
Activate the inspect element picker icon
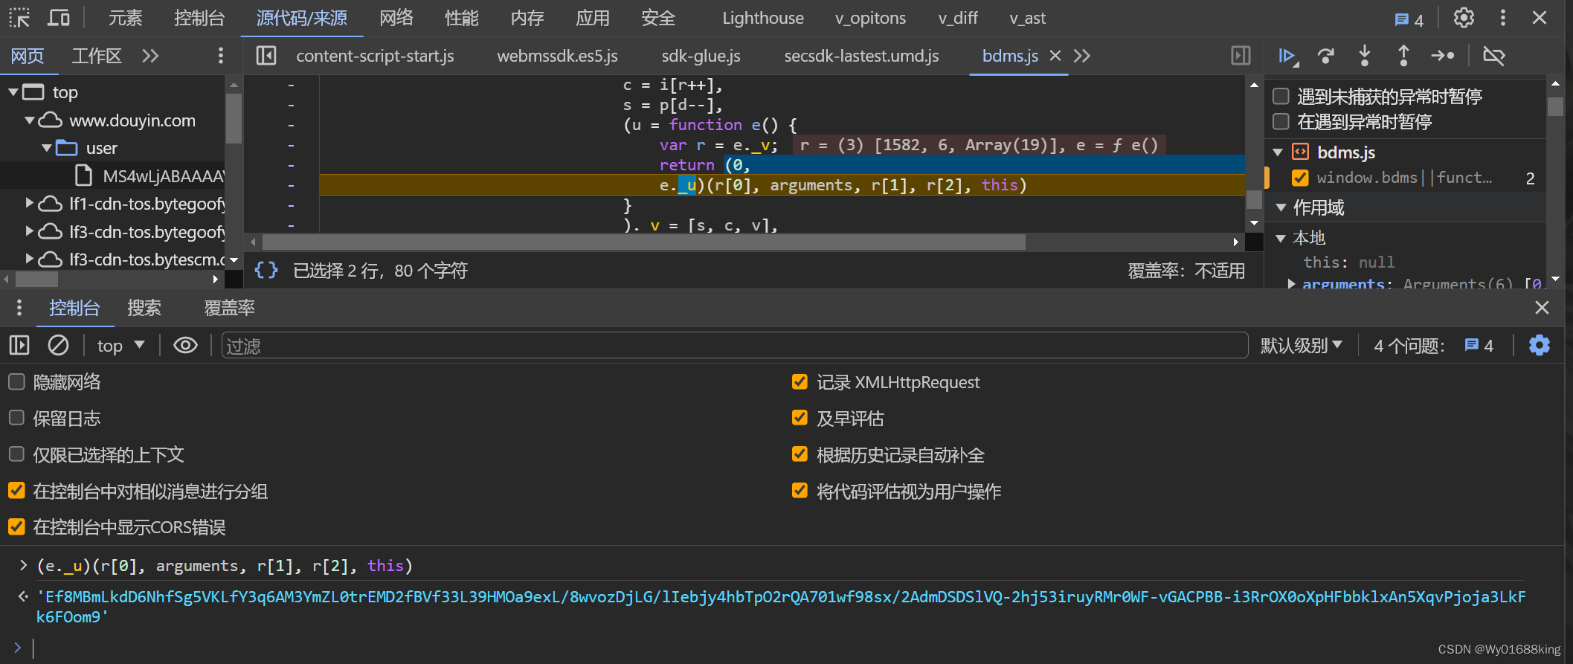[19, 18]
